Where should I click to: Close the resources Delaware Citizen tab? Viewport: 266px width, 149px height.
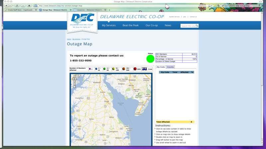point(105,10)
